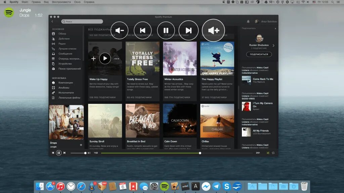Open the Winter Acoustics playlist cover
344x193 pixels.
[180, 58]
